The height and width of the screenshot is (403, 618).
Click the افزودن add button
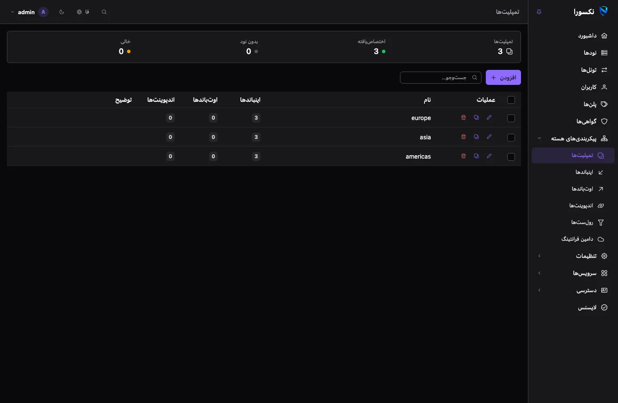pyautogui.click(x=503, y=78)
